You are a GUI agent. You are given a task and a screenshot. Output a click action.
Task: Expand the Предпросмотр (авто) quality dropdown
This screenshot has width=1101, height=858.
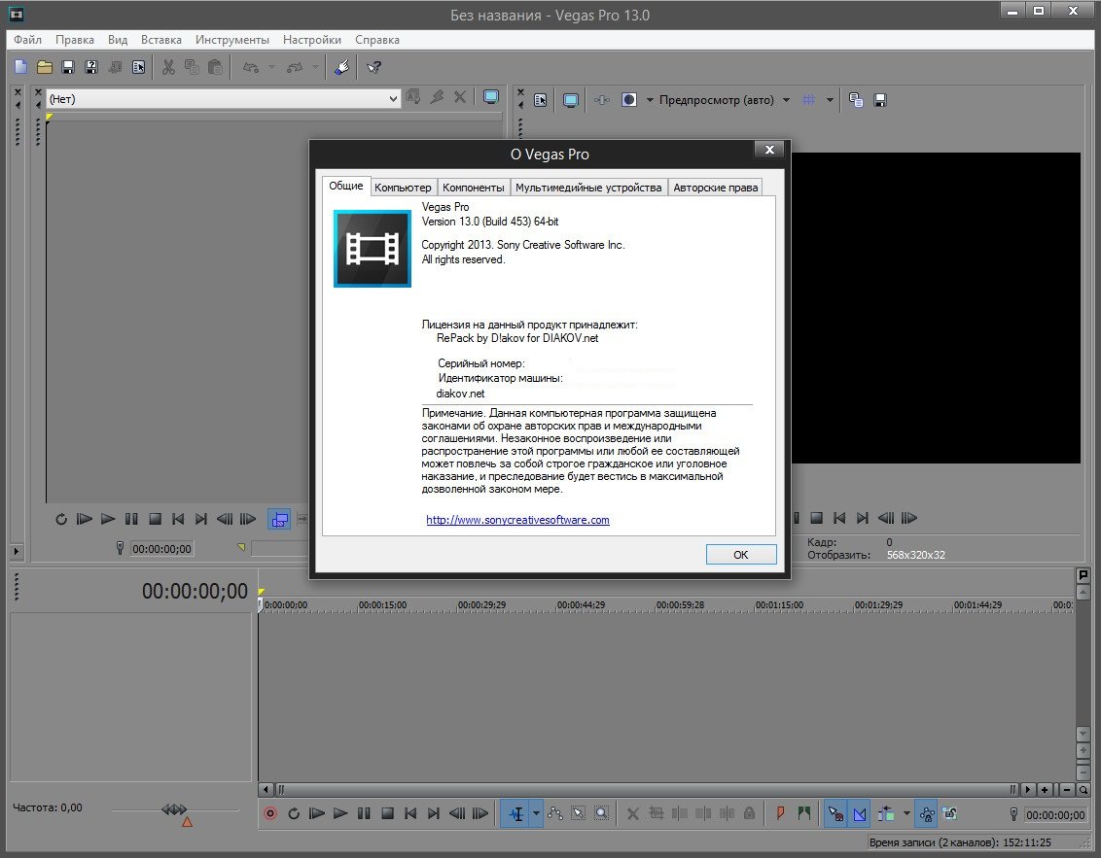[783, 99]
